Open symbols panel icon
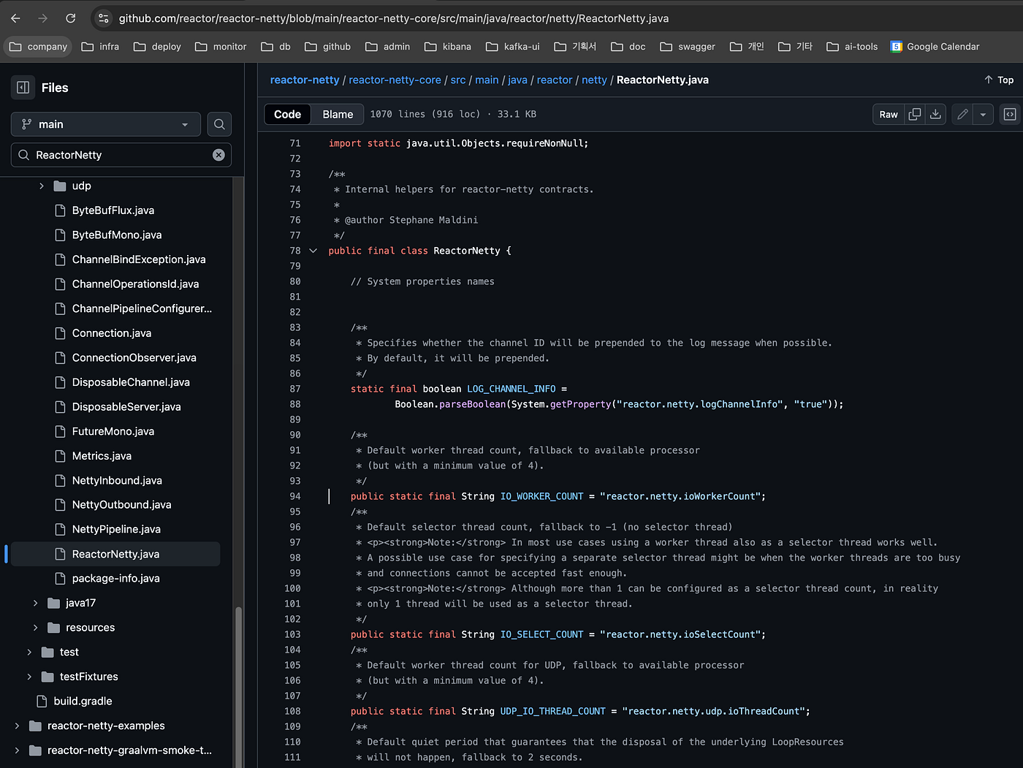 pyautogui.click(x=1010, y=114)
